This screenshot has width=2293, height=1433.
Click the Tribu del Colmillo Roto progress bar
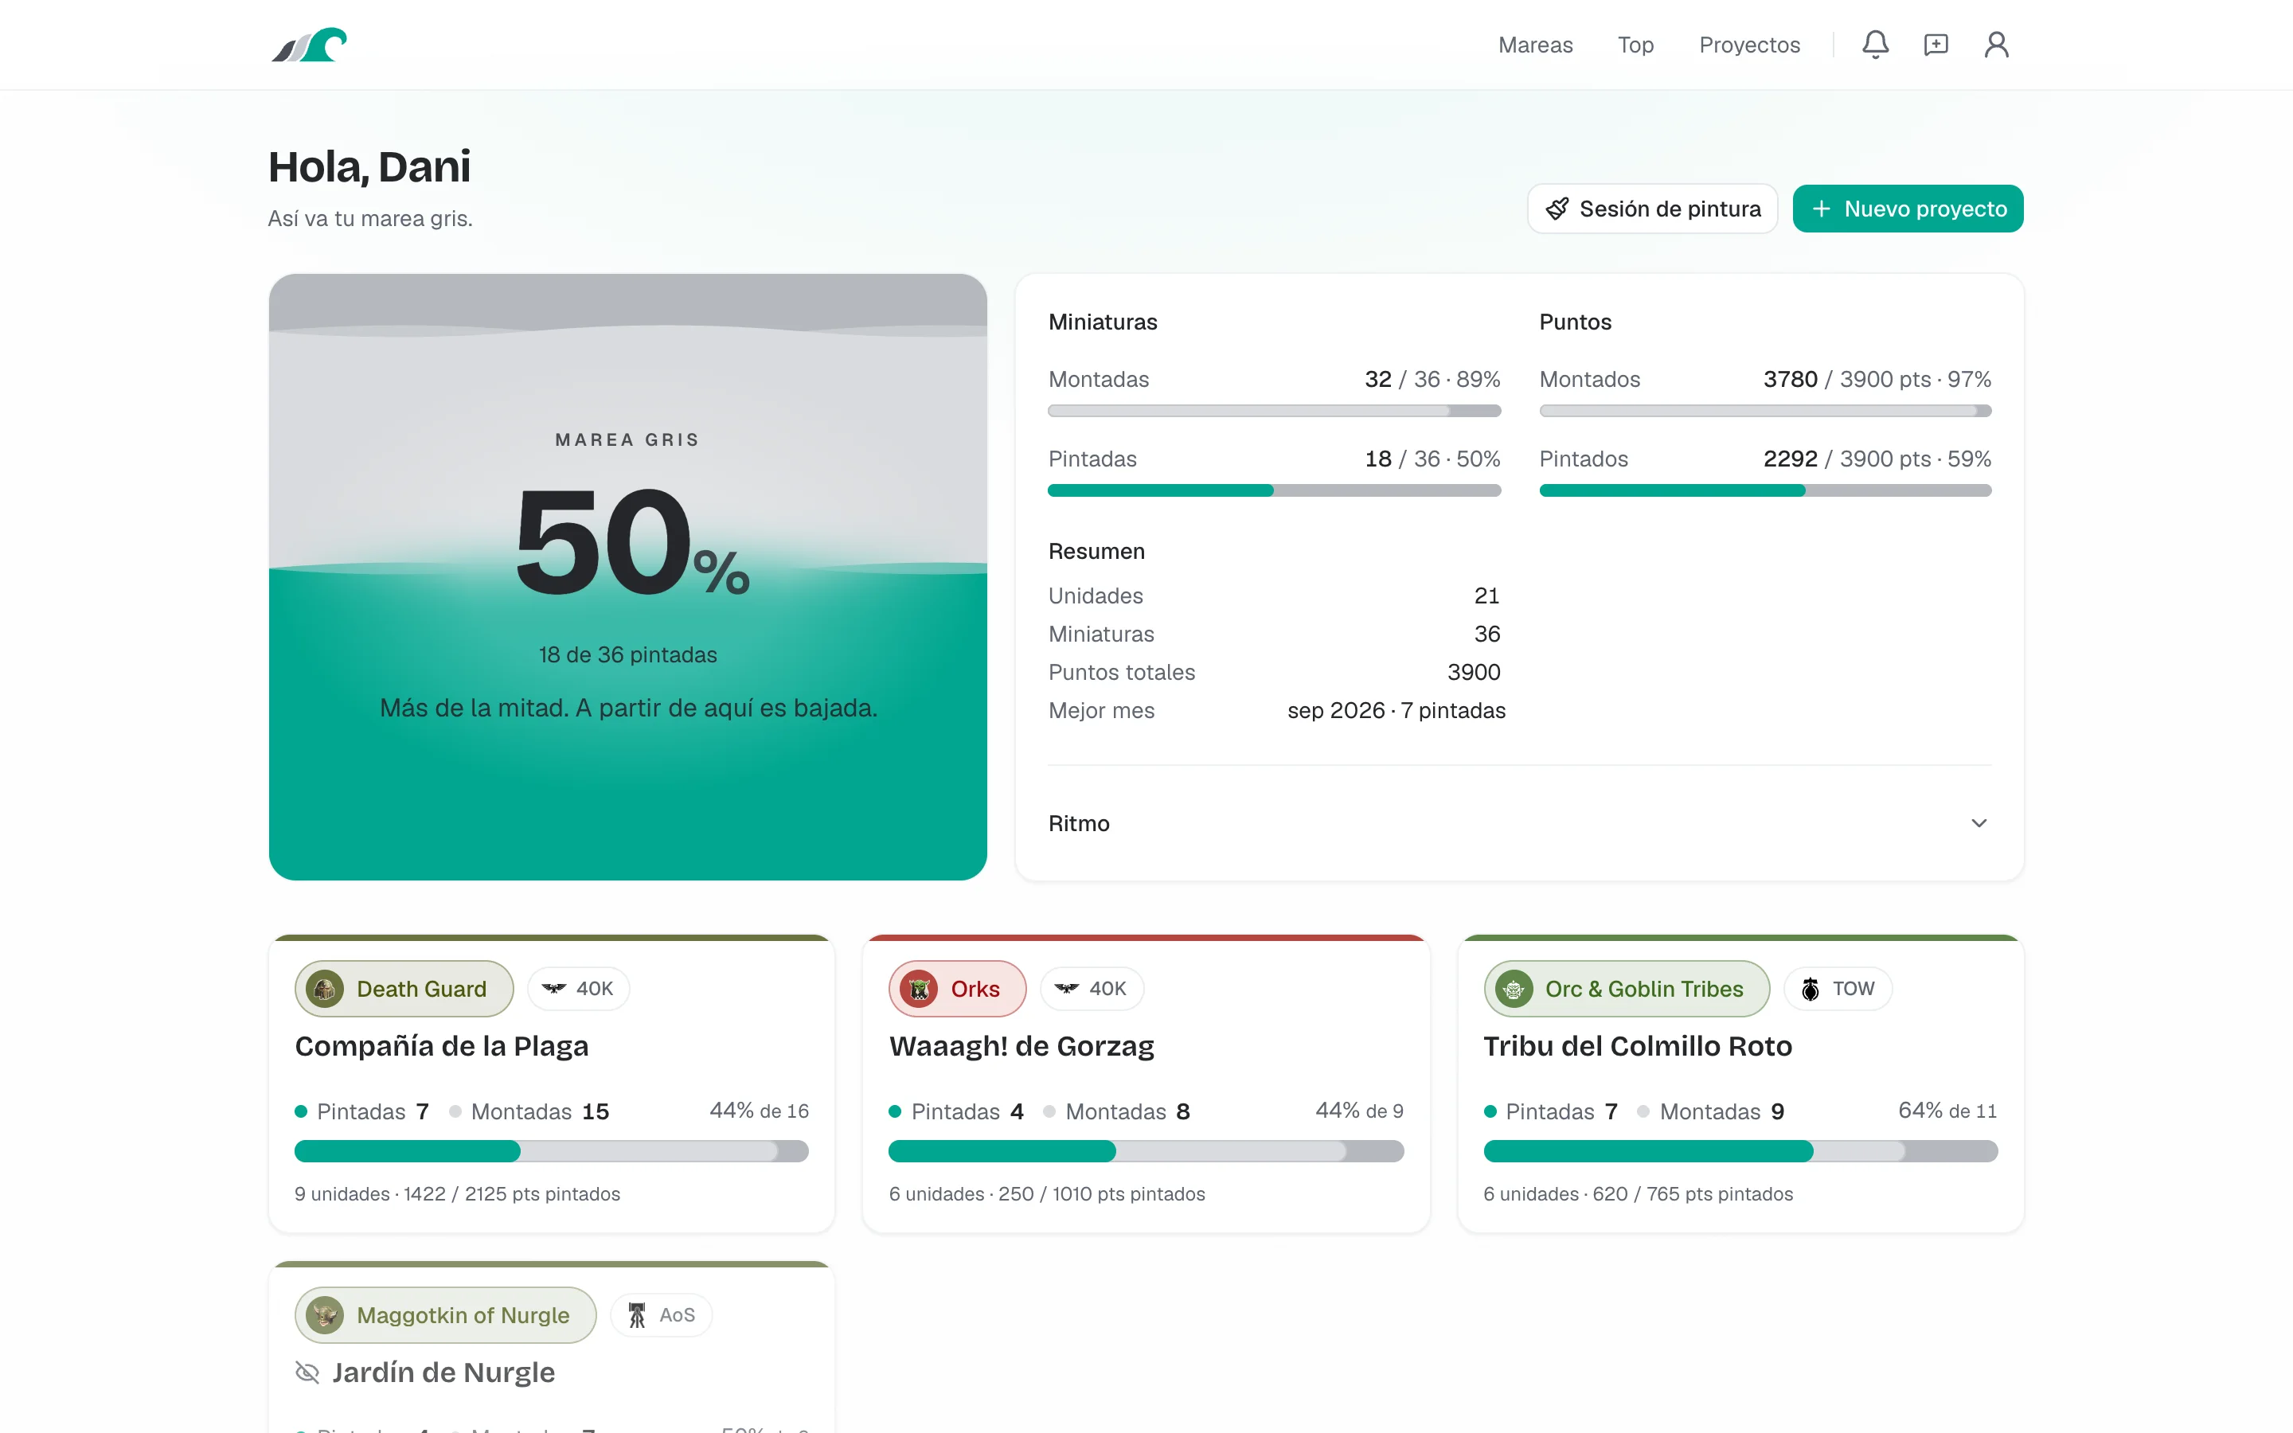pos(1740,1150)
